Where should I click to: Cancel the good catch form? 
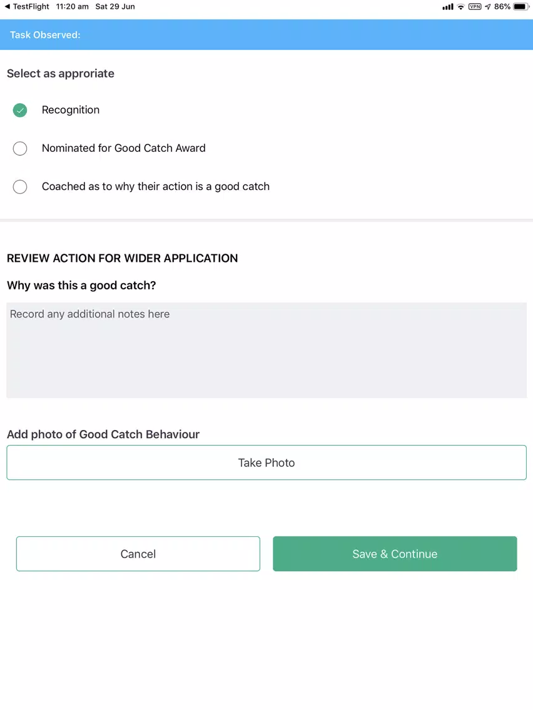pyautogui.click(x=138, y=554)
